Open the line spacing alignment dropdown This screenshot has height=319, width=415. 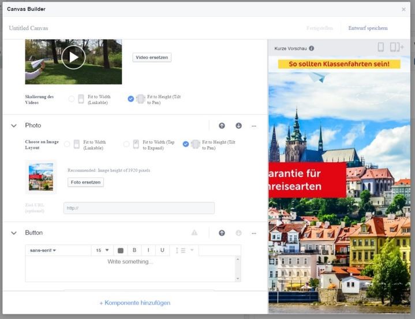coord(184,250)
